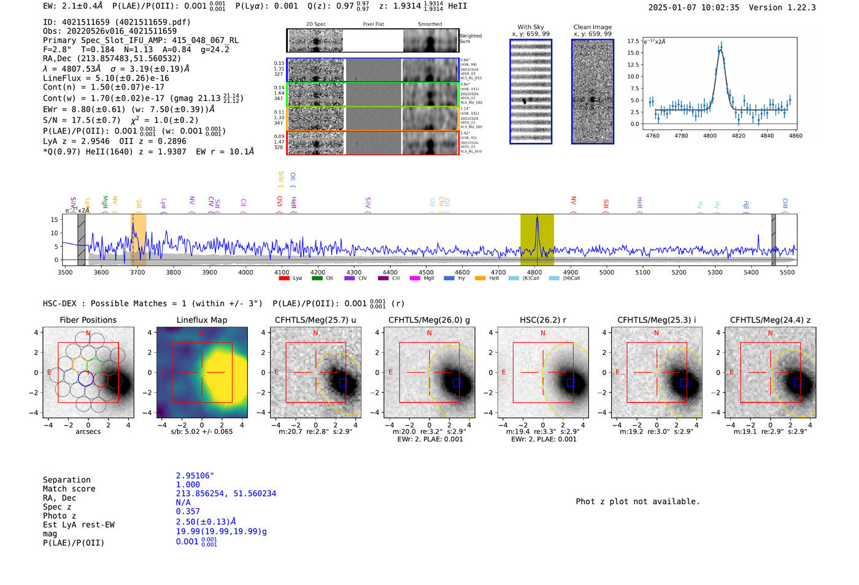
Task: Click the Est LyA rest-EW value 2.50(±0.13)Å
Action: pyautogui.click(x=206, y=522)
